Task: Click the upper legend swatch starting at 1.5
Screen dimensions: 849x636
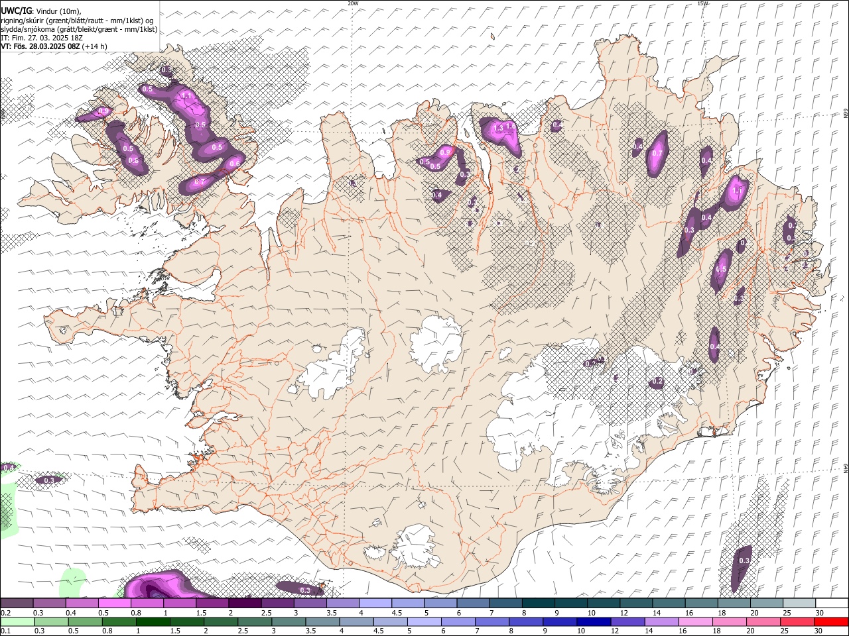Action: tap(212, 604)
